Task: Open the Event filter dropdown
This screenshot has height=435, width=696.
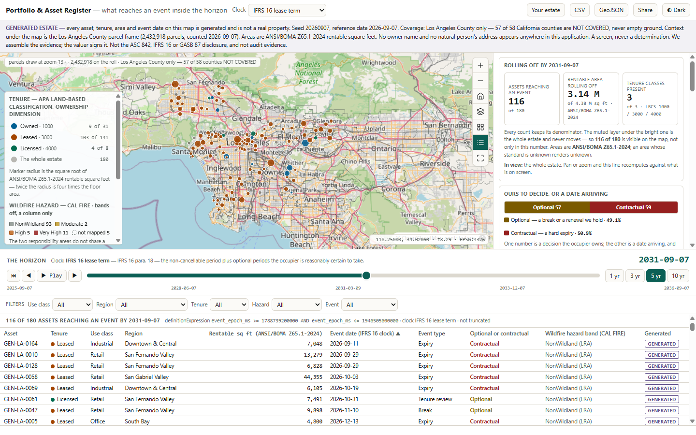Action: (369, 304)
